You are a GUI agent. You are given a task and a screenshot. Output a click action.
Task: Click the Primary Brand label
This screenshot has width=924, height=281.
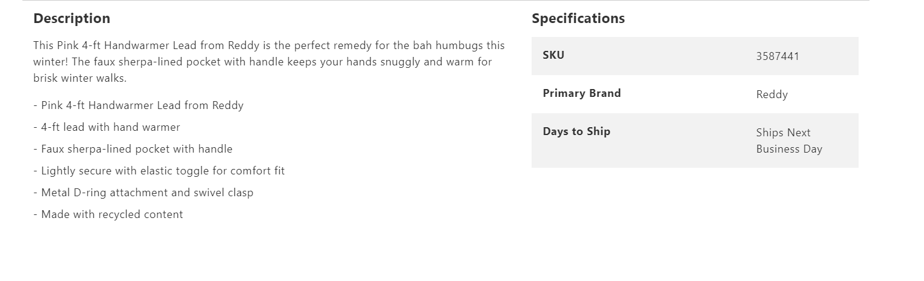coord(581,93)
